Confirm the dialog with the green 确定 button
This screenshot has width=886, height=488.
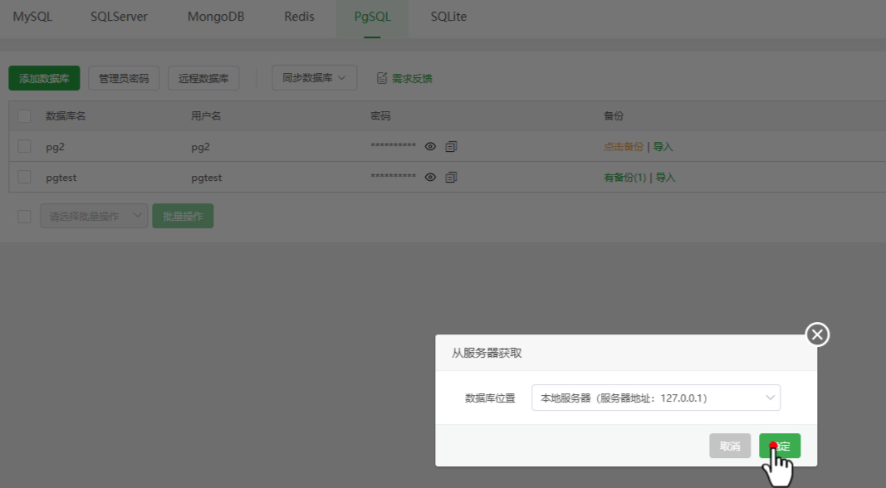pos(780,446)
